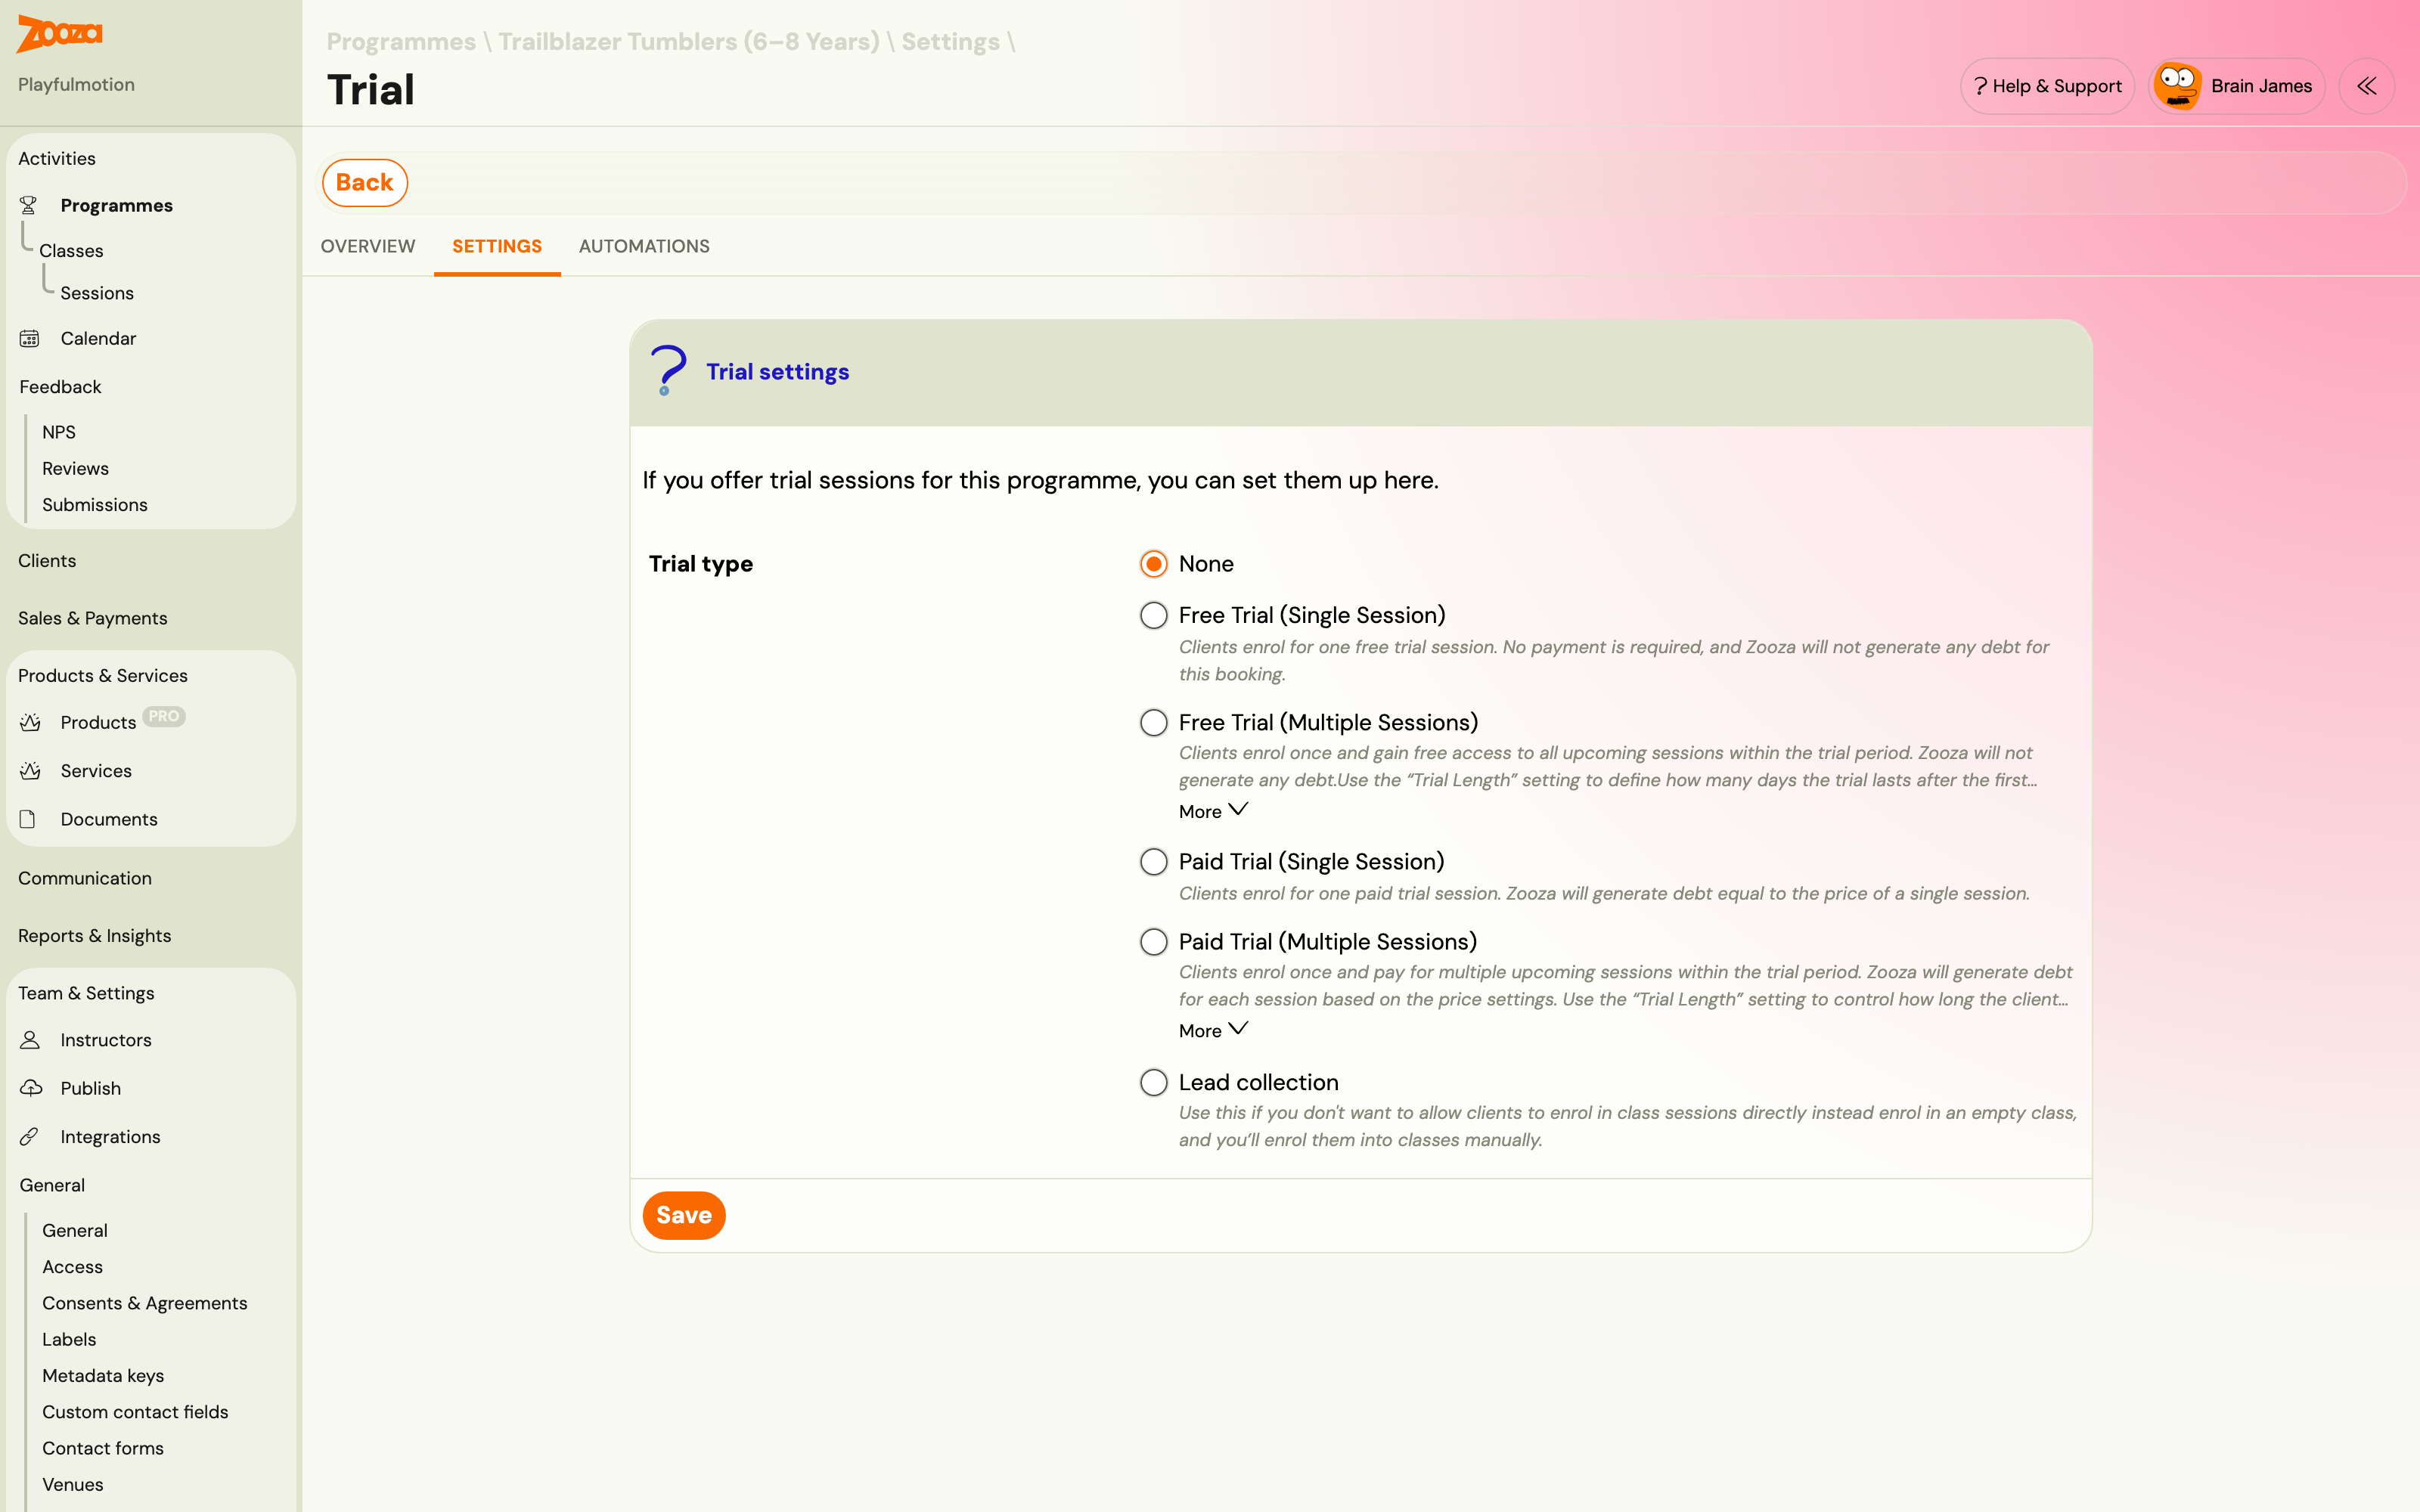Viewport: 2420px width, 1512px height.
Task: Click the Services crown icon
Action: pyautogui.click(x=30, y=771)
